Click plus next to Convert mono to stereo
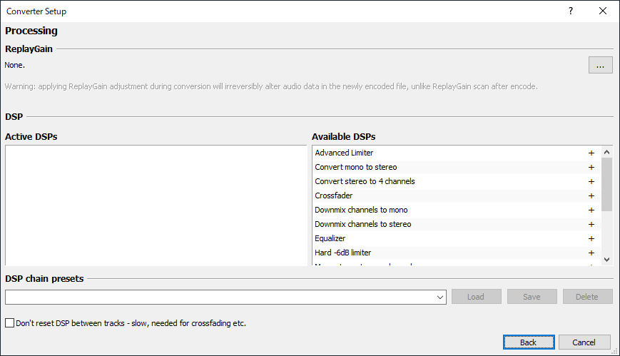The image size is (620, 356). point(591,167)
